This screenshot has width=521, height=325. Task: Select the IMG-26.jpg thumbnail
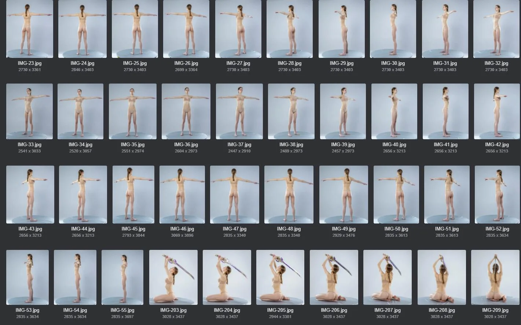point(187,29)
